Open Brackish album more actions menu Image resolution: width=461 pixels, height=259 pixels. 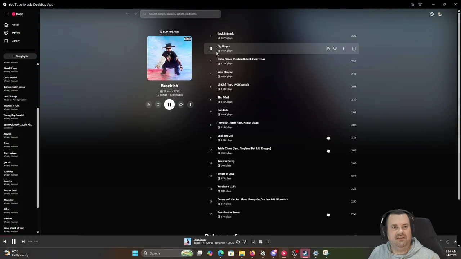pyautogui.click(x=190, y=105)
